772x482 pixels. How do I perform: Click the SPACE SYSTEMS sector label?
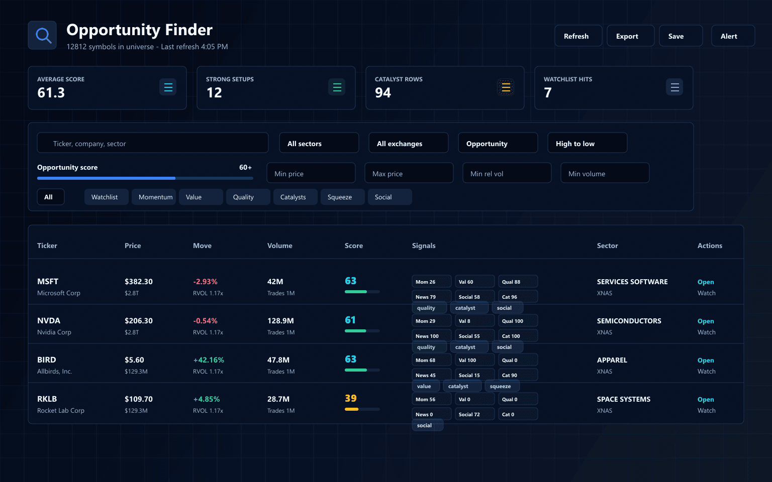pos(624,399)
